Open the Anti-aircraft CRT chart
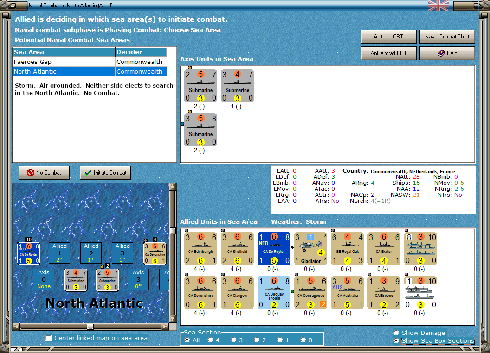This screenshot has width=490, height=353. click(x=388, y=53)
